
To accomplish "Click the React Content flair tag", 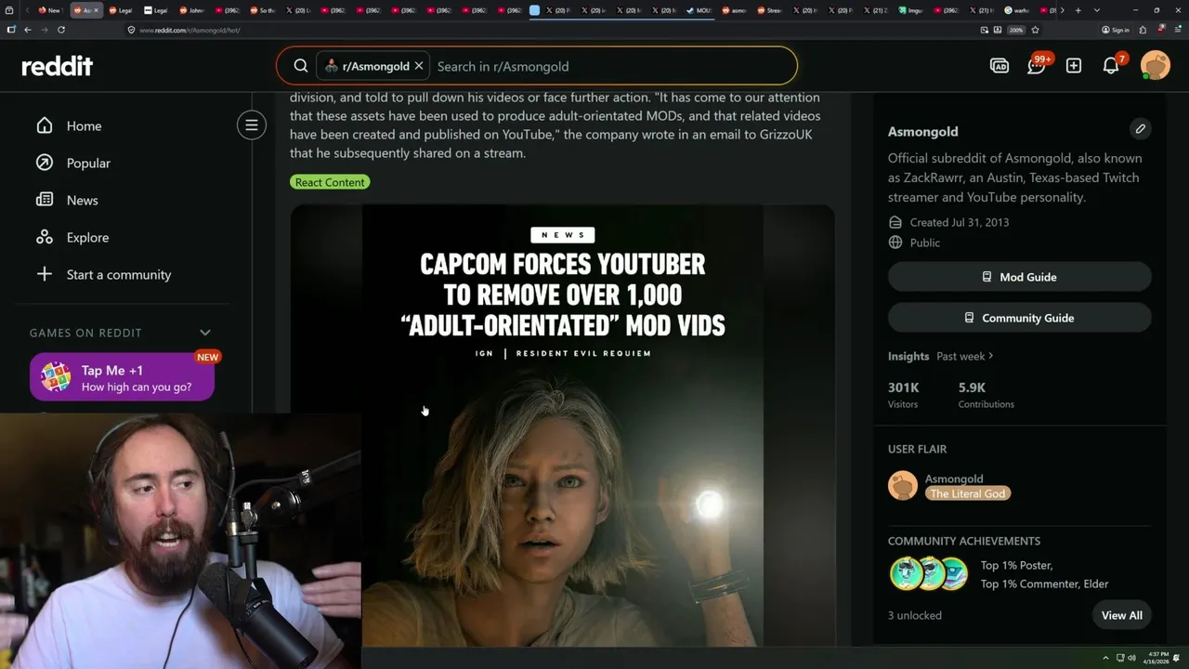I will 330,182.
